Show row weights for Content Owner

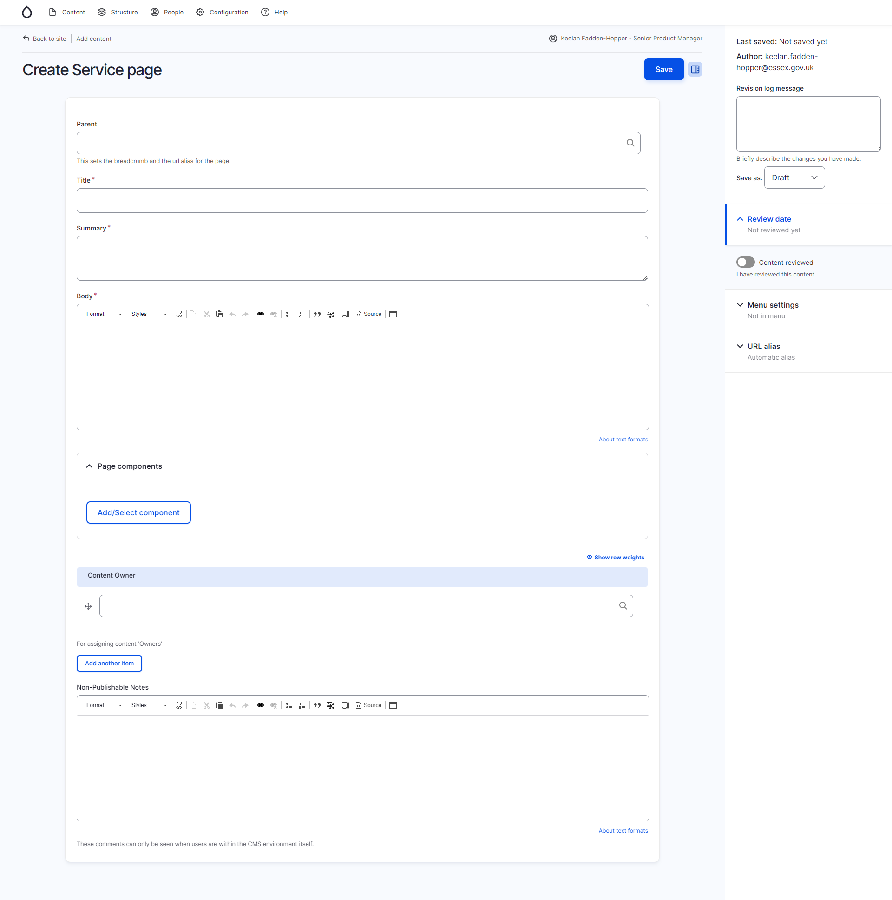615,557
